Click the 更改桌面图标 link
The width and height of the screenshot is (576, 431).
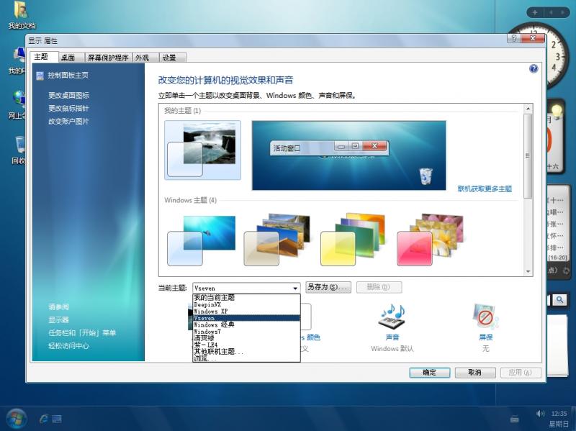coord(68,96)
